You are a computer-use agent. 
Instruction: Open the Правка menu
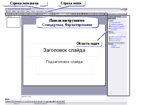coord(14,11)
